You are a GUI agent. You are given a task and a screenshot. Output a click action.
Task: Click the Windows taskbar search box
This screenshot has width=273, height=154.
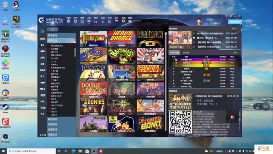(31, 151)
